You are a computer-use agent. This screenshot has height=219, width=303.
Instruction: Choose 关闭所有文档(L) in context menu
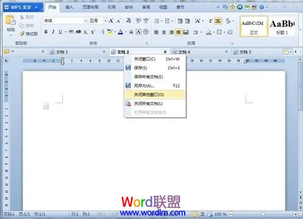point(155,103)
